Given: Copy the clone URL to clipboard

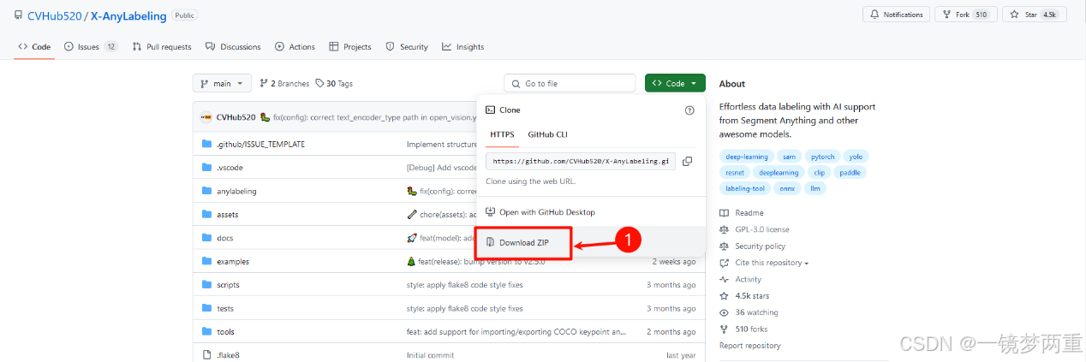Looking at the screenshot, I should pyautogui.click(x=687, y=161).
